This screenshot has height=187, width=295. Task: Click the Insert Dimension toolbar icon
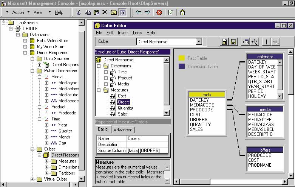tap(255, 42)
